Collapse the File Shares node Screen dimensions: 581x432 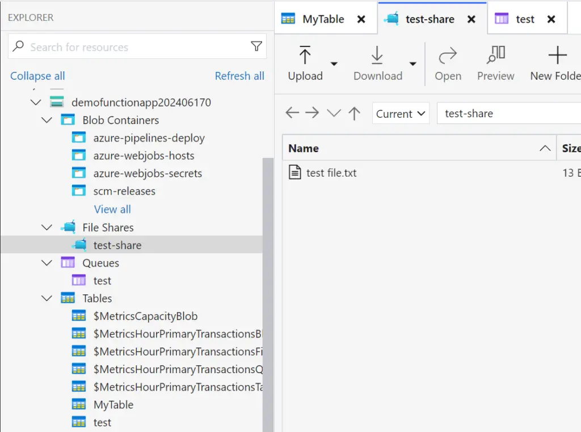(x=47, y=227)
